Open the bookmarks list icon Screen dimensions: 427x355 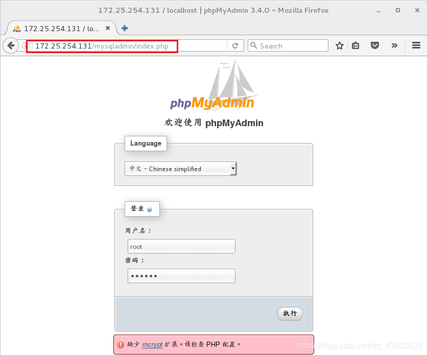(x=355, y=45)
